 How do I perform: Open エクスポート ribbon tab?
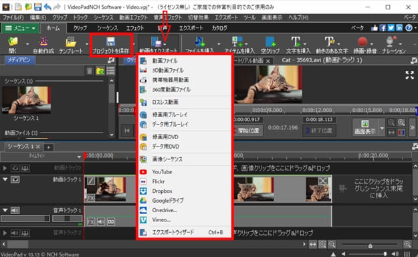pos(191,28)
